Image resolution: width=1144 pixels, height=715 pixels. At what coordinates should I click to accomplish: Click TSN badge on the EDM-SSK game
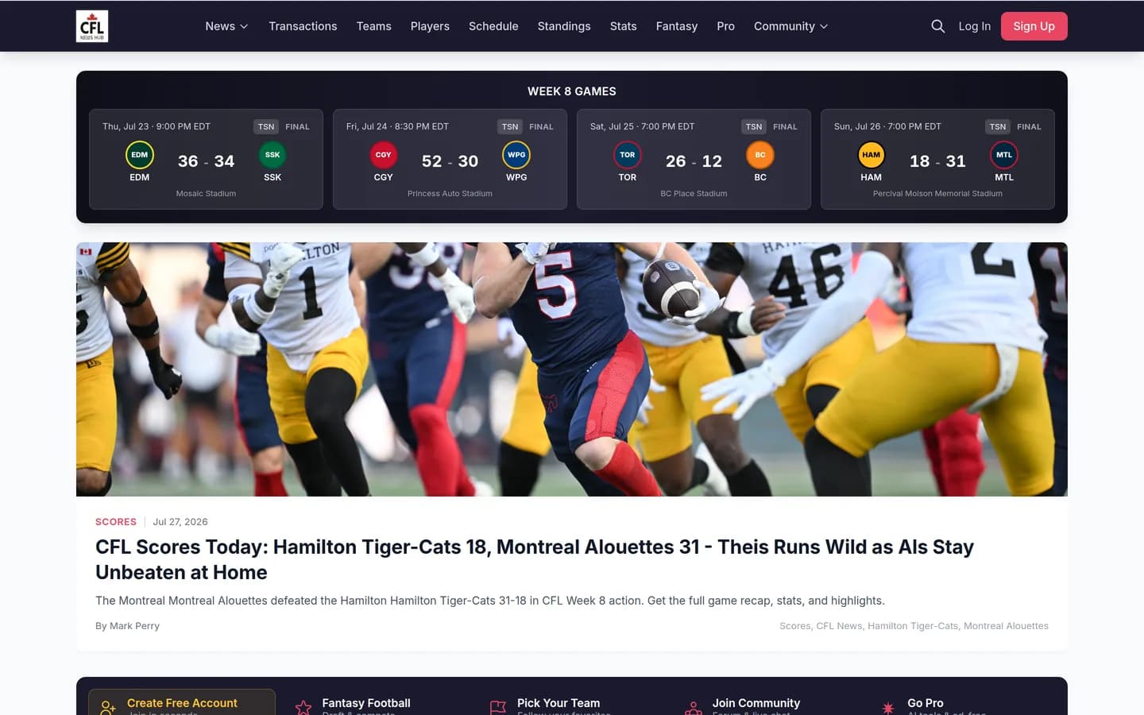click(266, 126)
